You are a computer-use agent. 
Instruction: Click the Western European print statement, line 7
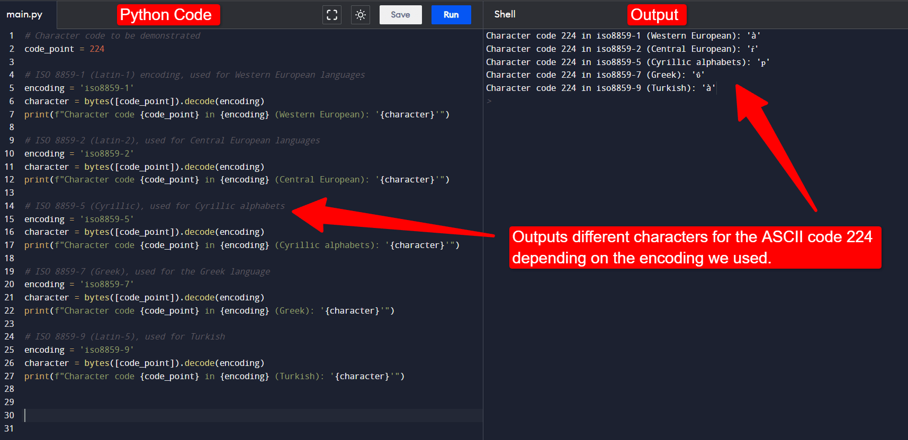click(237, 114)
